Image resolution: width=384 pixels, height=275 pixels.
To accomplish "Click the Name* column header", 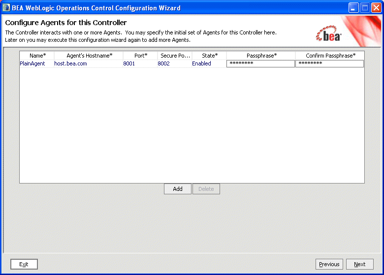I will (37, 56).
